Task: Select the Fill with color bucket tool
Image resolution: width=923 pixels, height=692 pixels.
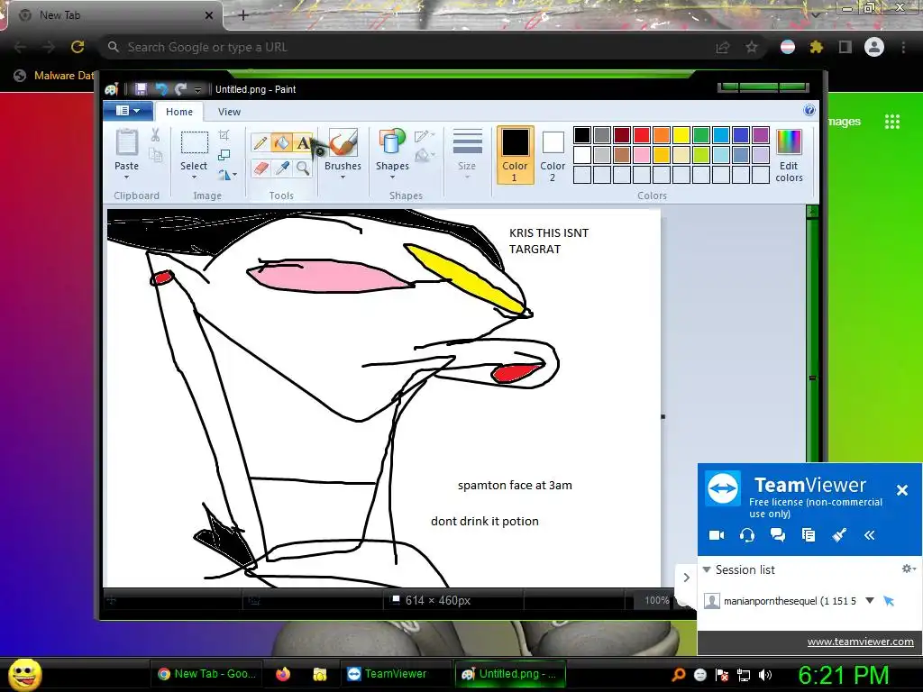Action: point(281,142)
